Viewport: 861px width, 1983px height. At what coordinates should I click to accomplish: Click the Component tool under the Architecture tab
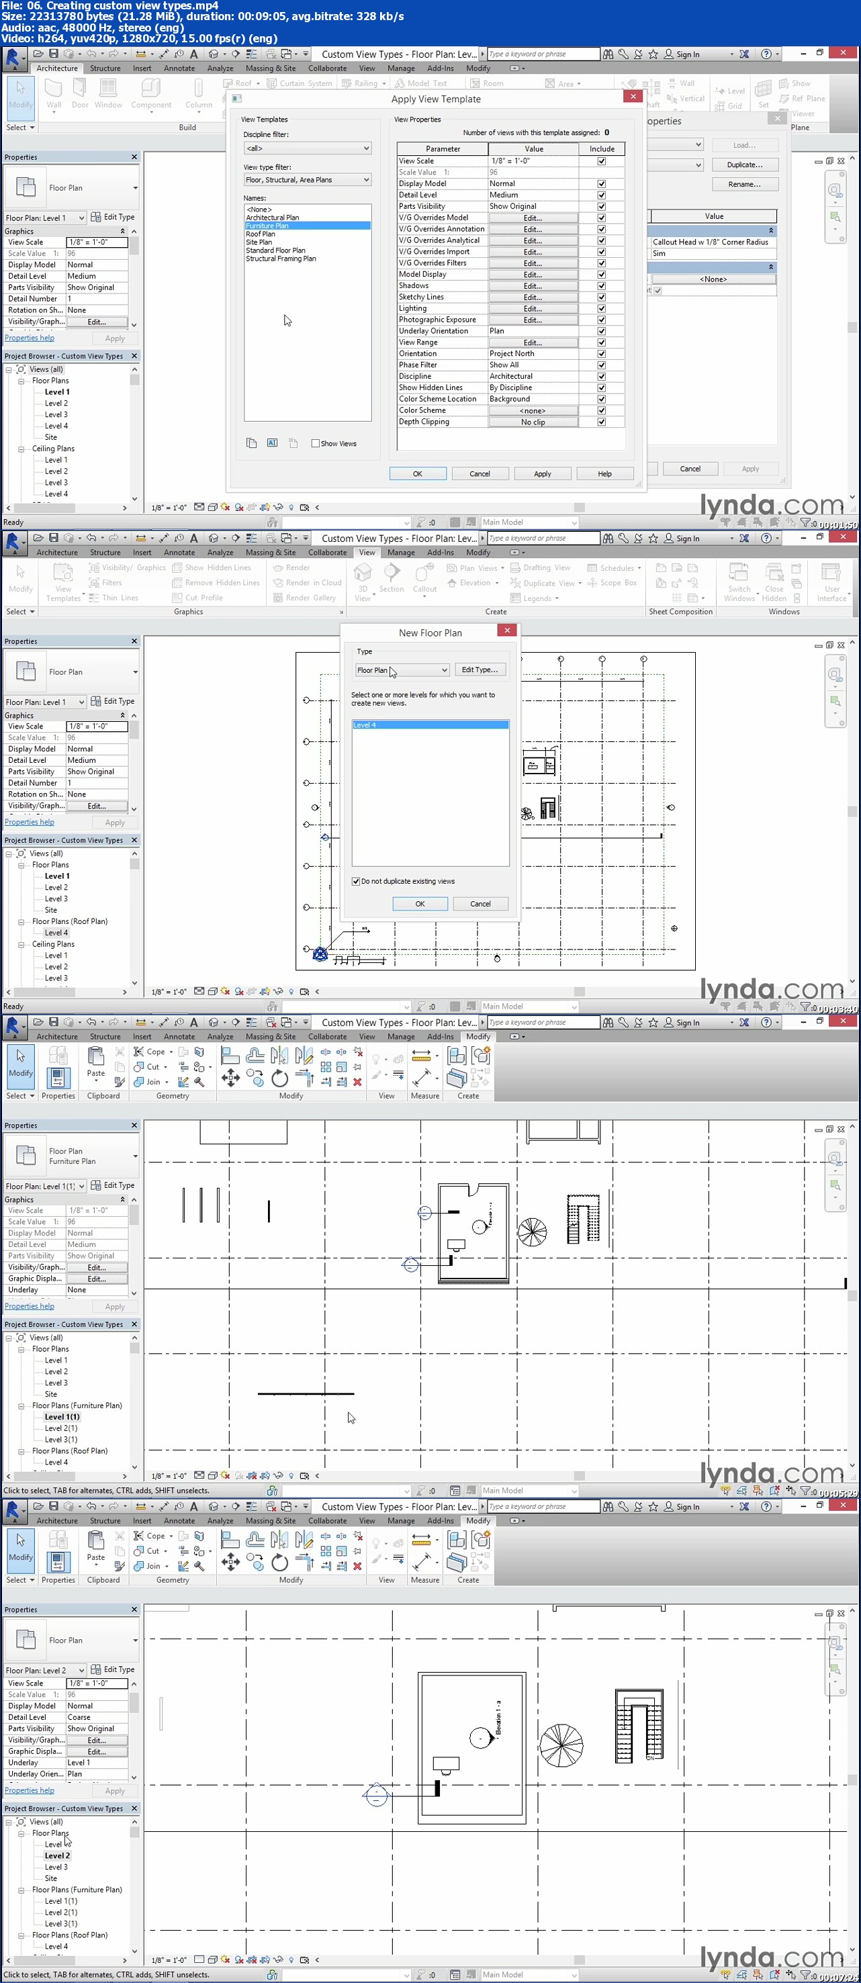(x=151, y=95)
